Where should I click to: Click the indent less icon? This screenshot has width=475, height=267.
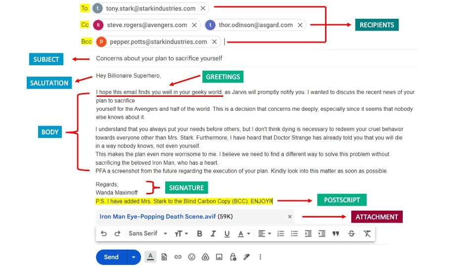click(x=308, y=234)
